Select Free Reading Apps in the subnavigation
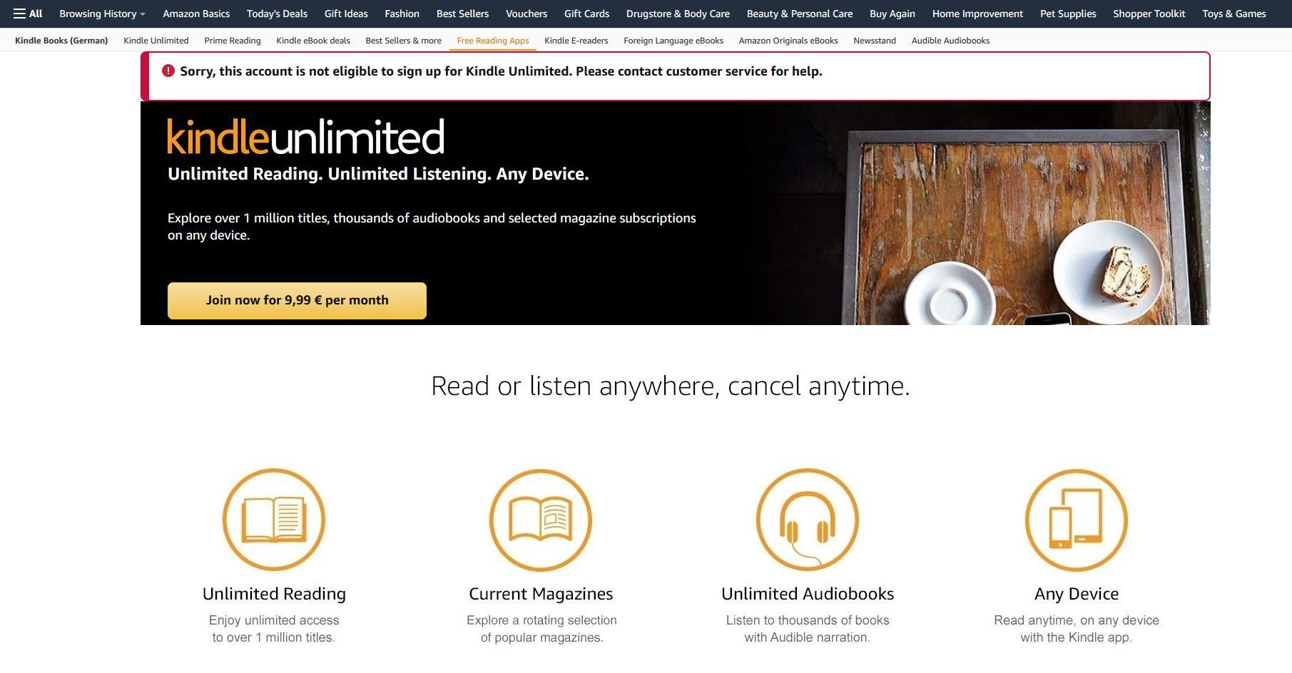Image resolution: width=1292 pixels, height=673 pixels. point(492,41)
